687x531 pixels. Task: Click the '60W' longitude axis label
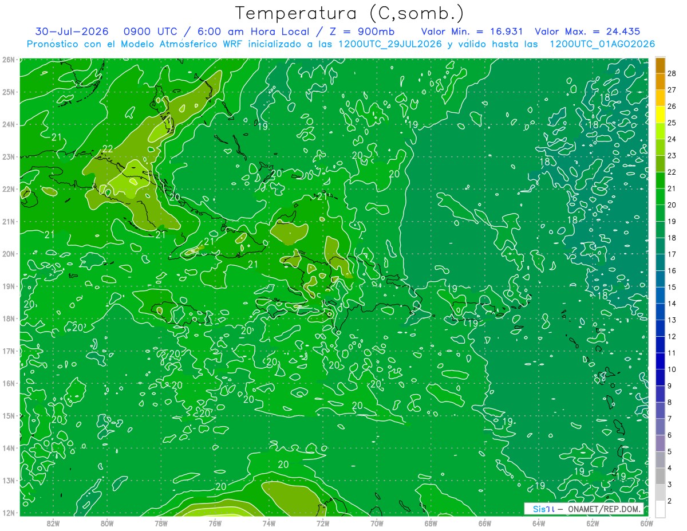(646, 523)
